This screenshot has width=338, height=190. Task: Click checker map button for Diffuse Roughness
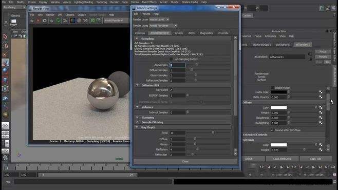point(321,118)
